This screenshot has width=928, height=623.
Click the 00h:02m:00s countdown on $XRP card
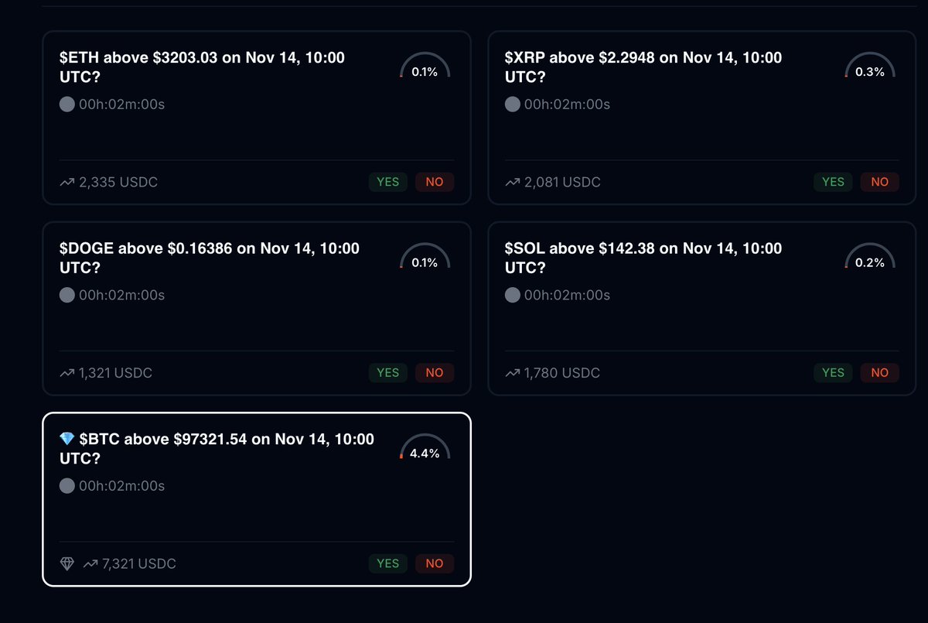tap(568, 104)
